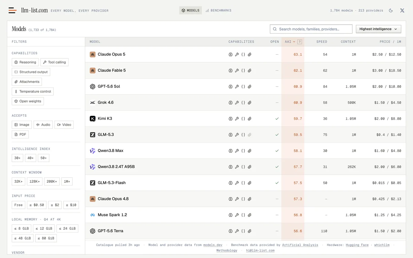Click the paperclip icon in Muse Spark 1.2 row
This screenshot has width=413, height=258.
tap(250, 215)
